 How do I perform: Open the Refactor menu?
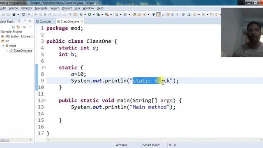(x=26, y=8)
